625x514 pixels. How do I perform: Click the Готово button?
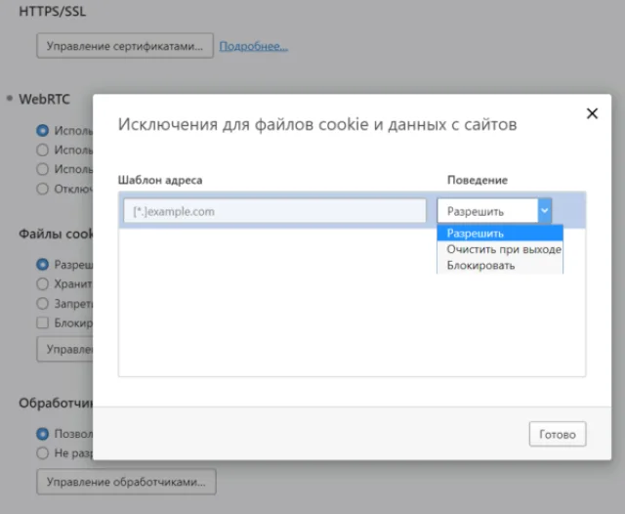coord(558,434)
